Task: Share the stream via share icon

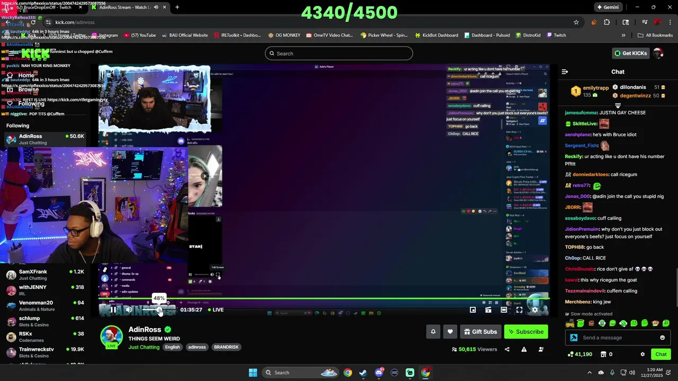Action: (507, 349)
